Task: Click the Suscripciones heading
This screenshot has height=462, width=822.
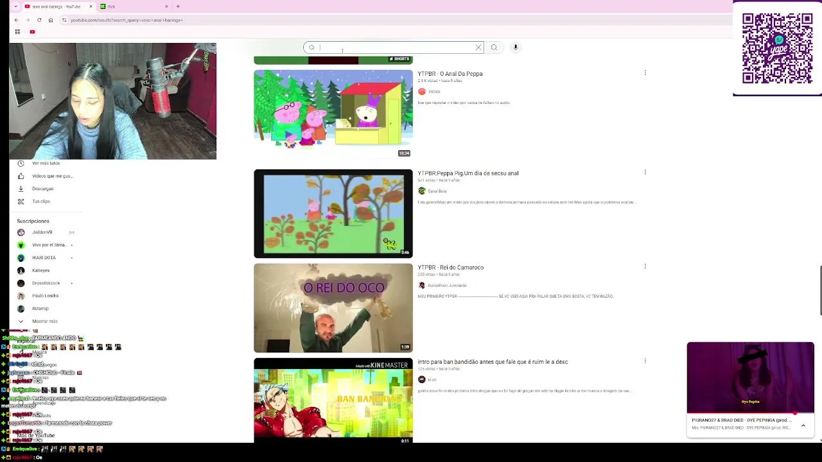Action: 33,221
